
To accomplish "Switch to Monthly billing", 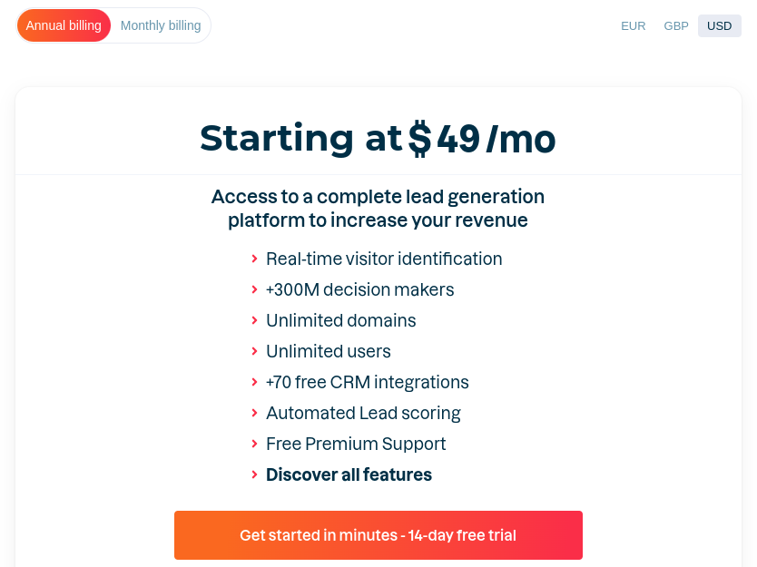I will (161, 25).
